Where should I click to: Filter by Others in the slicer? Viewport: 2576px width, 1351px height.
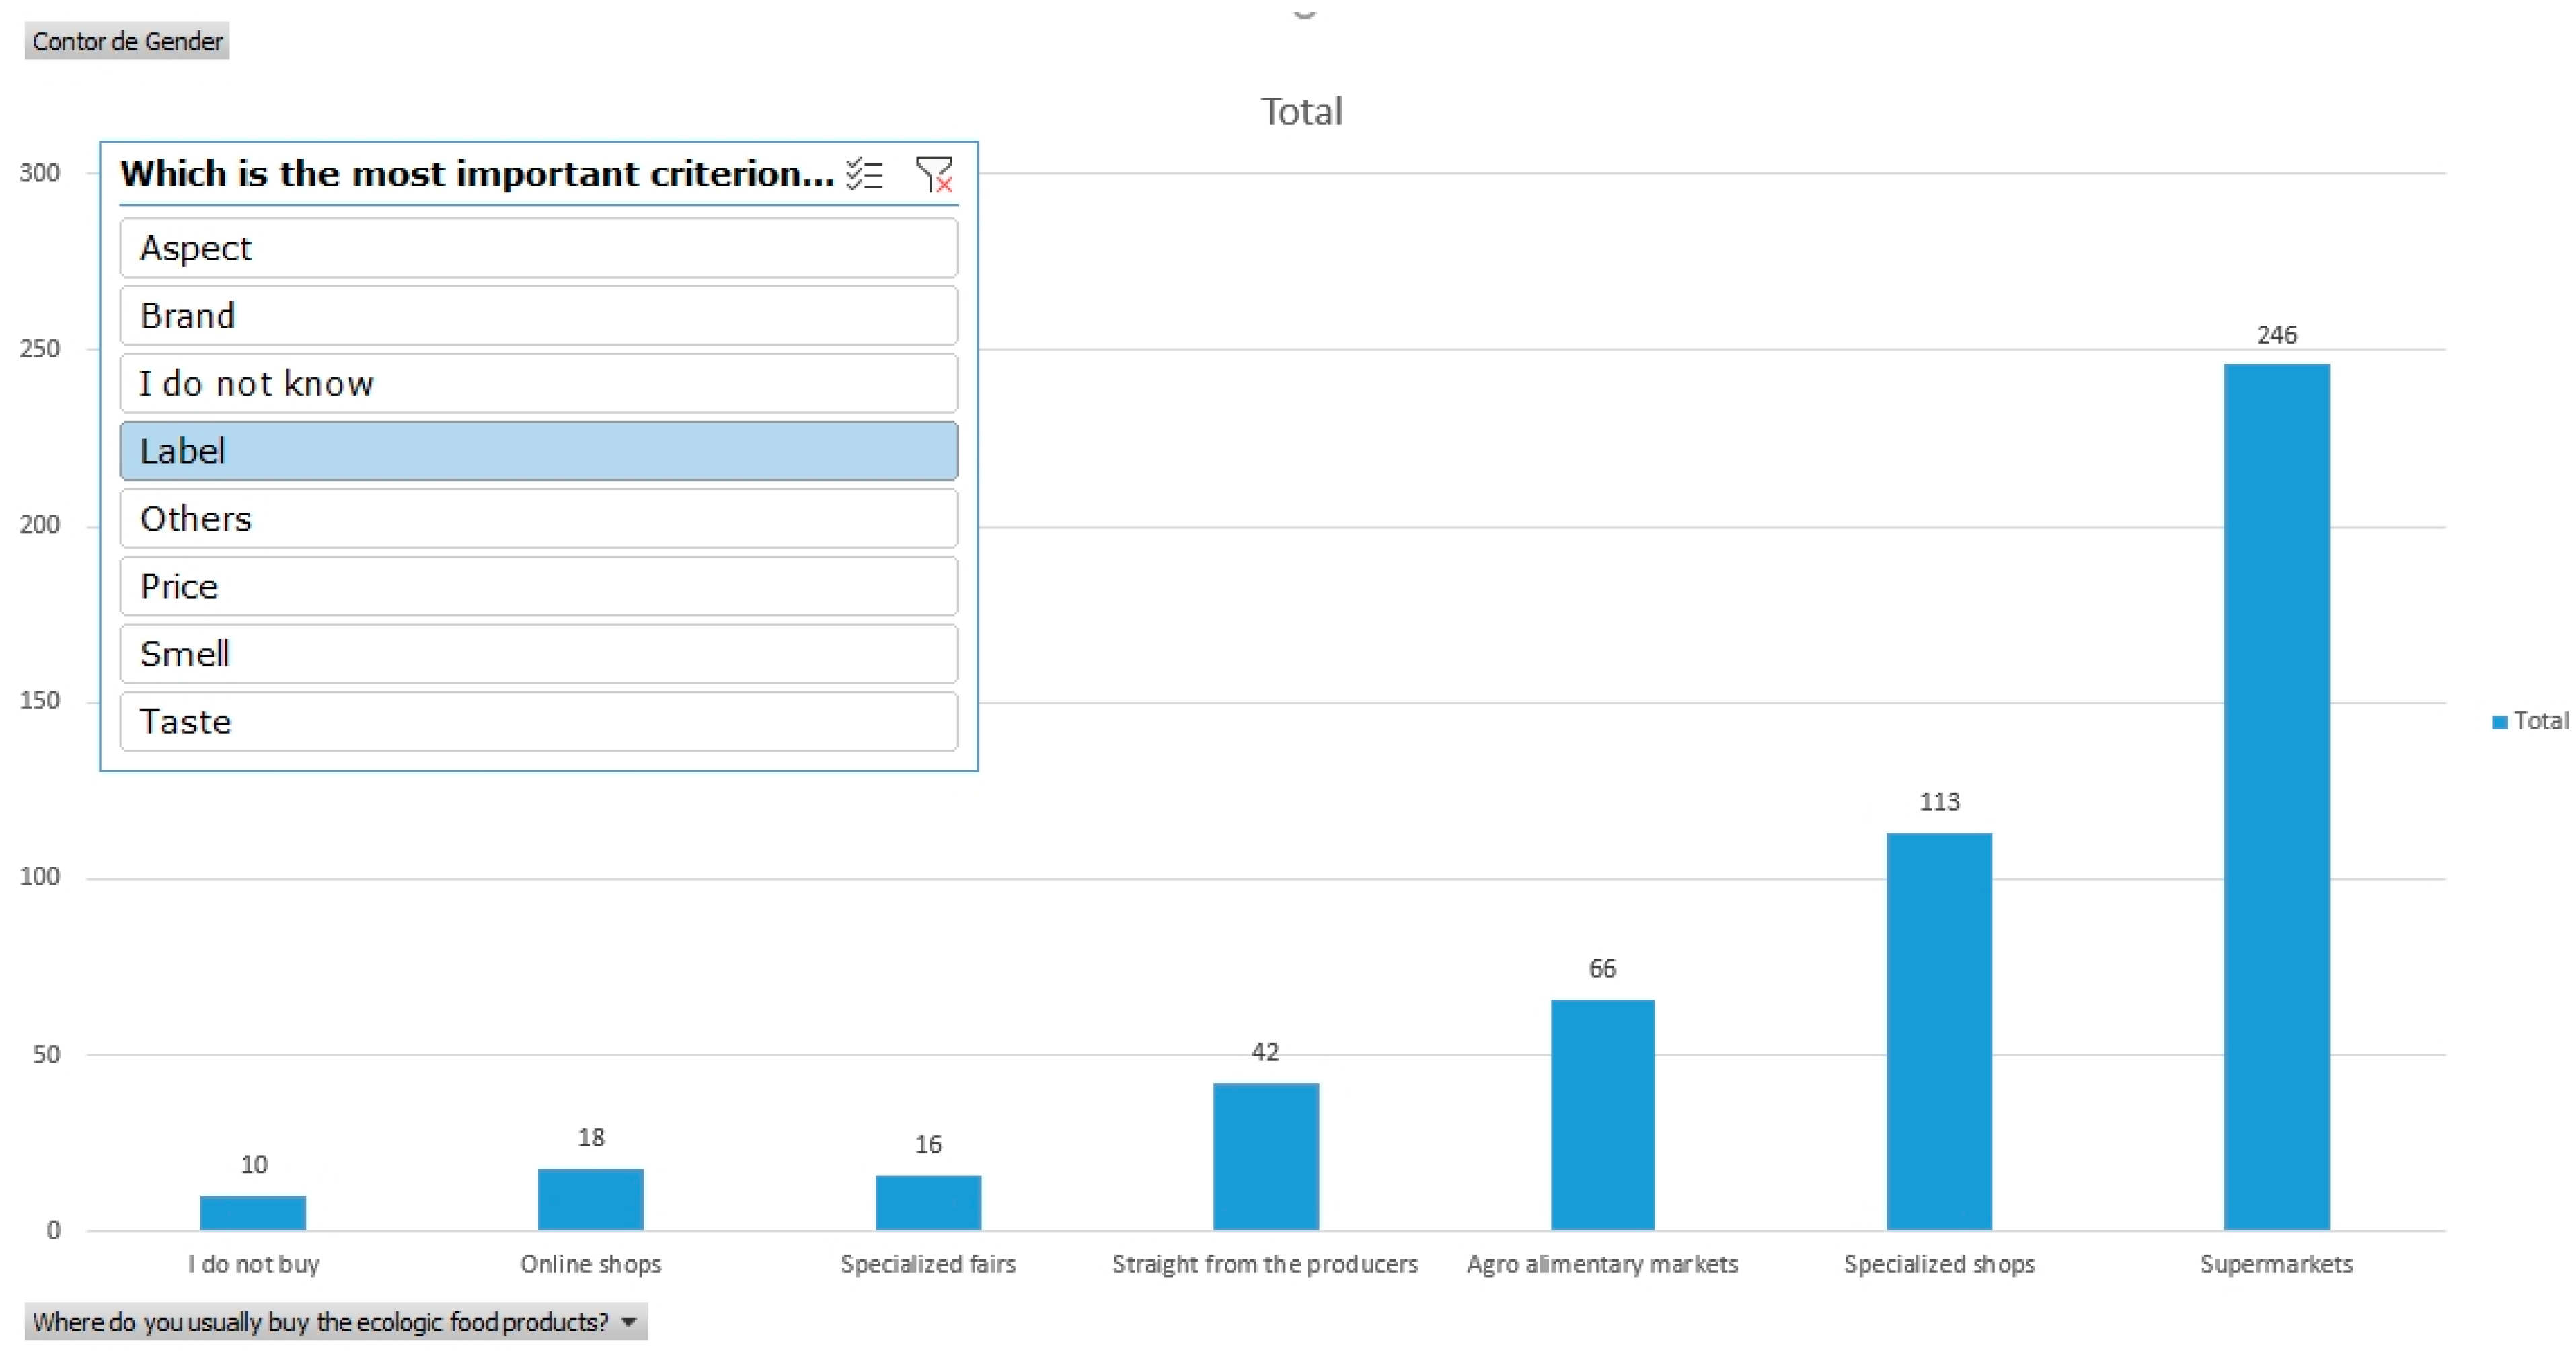[x=538, y=519]
